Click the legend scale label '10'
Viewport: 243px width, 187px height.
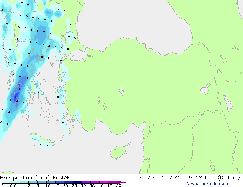click(x=48, y=185)
